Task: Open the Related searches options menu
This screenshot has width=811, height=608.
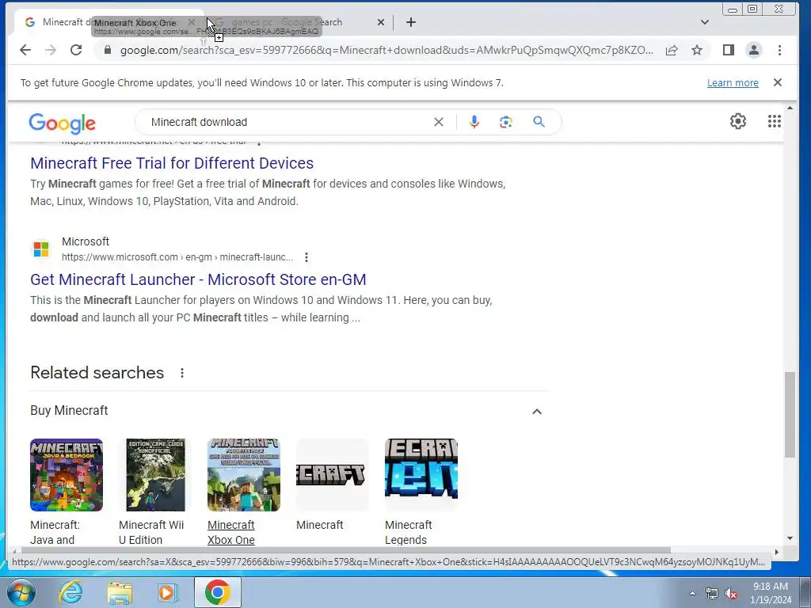Action: pos(181,373)
